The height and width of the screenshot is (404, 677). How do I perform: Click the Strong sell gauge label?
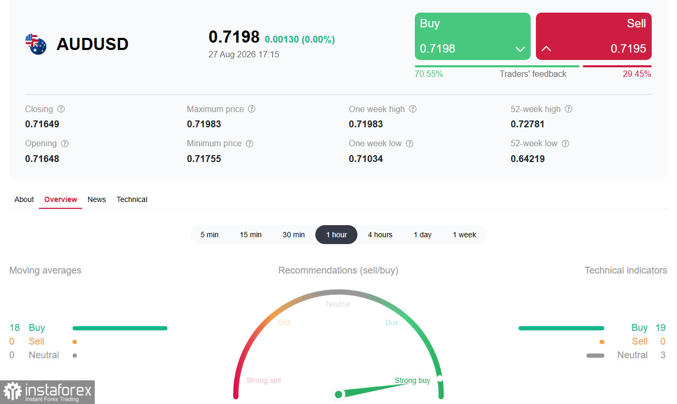263,380
